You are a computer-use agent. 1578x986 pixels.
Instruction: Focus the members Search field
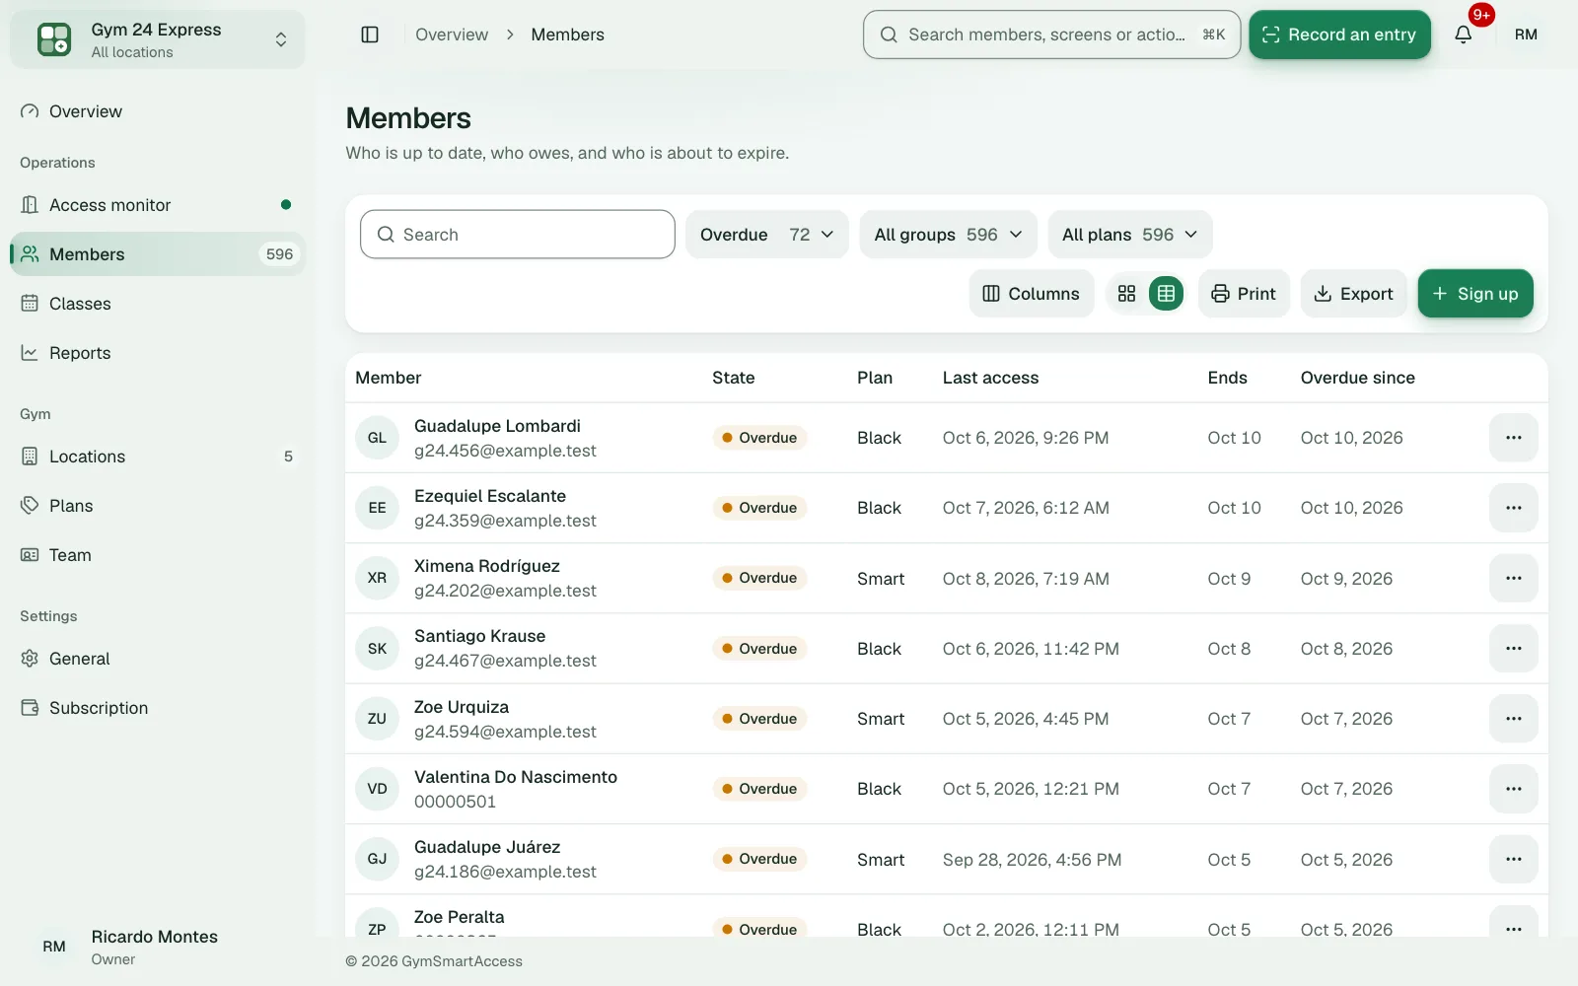(518, 235)
